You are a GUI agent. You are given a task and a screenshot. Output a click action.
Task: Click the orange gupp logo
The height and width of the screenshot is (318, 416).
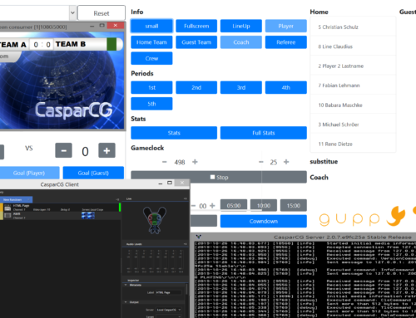coord(368,217)
